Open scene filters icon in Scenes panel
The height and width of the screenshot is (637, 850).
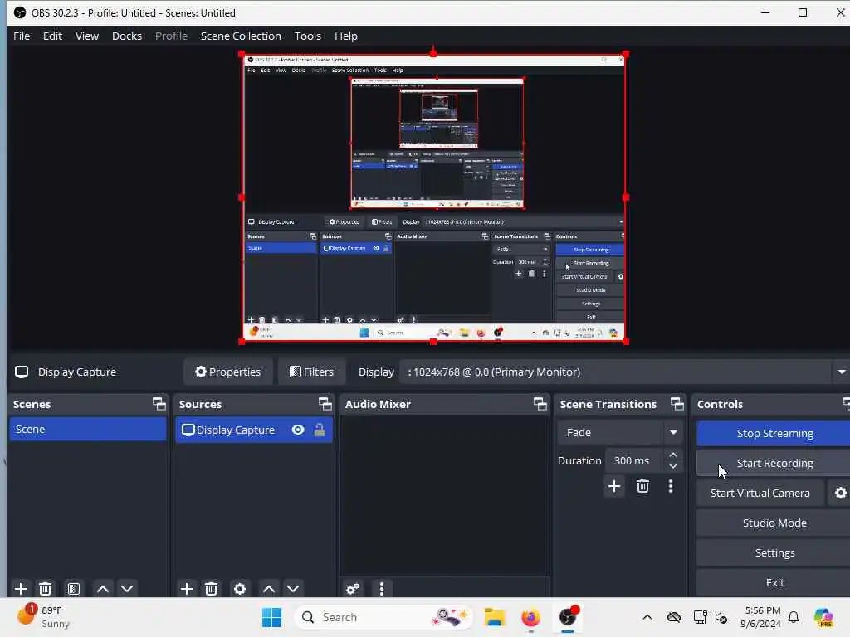(x=73, y=588)
